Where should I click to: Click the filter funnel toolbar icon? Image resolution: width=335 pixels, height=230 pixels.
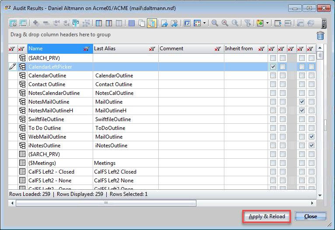coord(248,23)
